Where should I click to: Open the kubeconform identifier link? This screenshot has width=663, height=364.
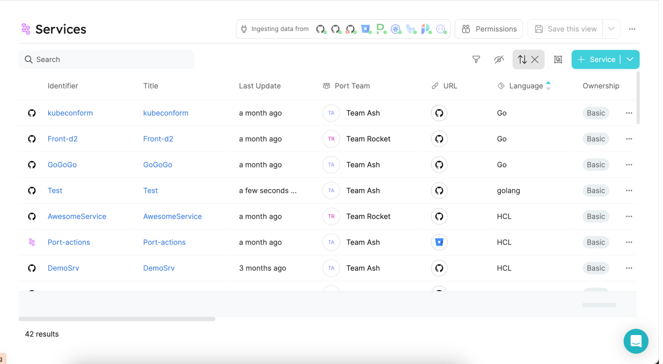[70, 113]
